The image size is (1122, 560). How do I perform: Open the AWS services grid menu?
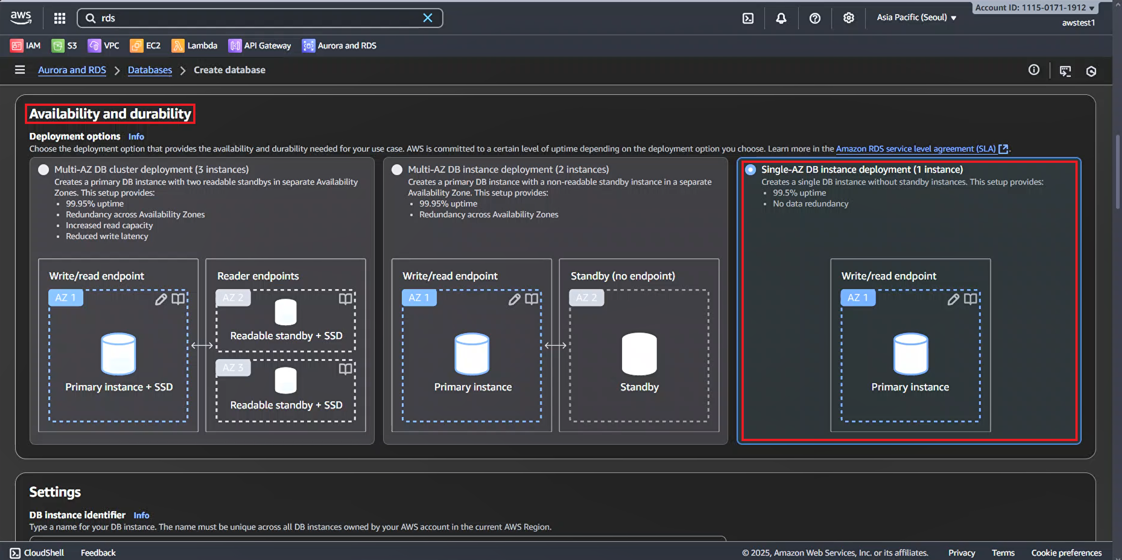60,18
